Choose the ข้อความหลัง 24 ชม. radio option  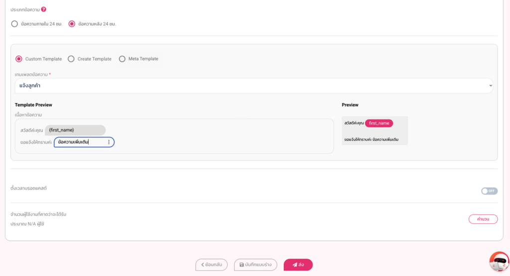72,23
